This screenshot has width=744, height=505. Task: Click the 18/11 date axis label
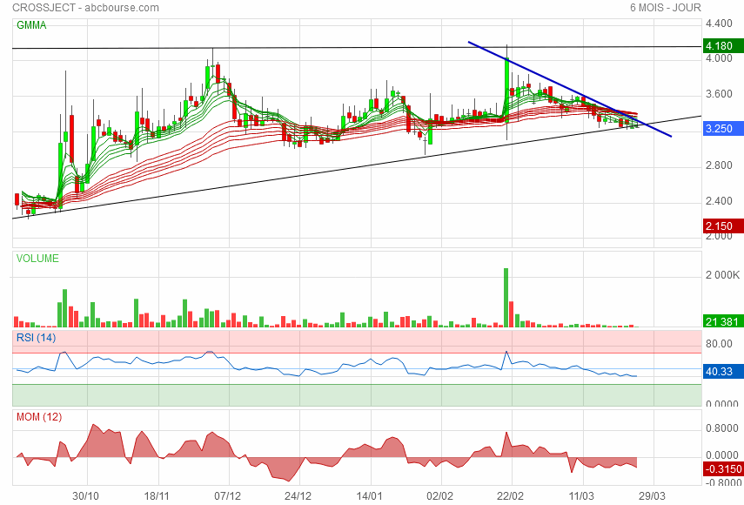pos(157,496)
